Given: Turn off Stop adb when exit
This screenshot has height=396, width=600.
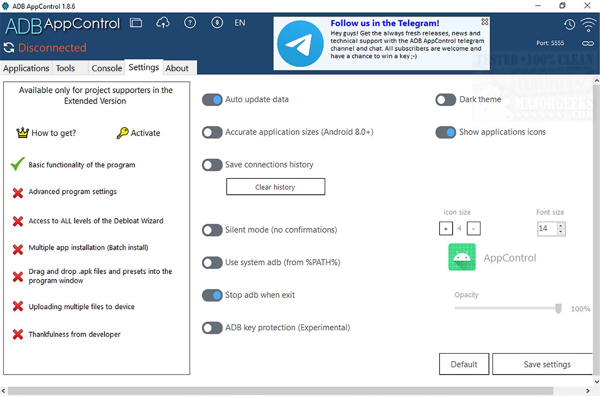Looking at the screenshot, I should [x=212, y=295].
